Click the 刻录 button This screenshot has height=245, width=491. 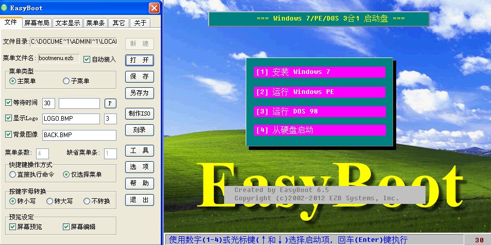point(140,130)
